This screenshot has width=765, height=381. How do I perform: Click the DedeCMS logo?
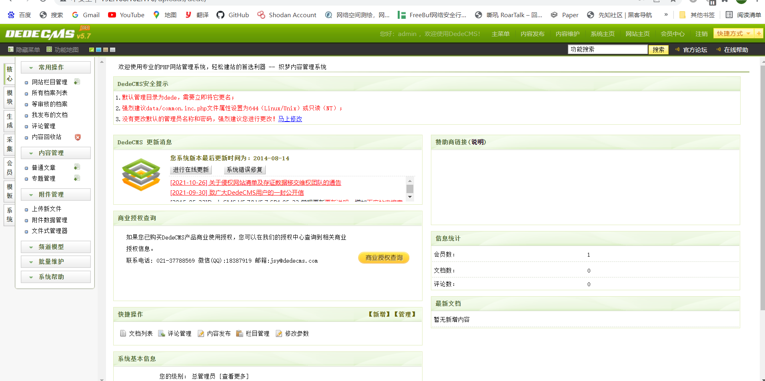pos(48,34)
